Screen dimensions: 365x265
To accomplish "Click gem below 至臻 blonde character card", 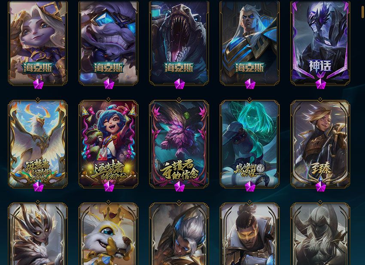I will click(320, 187).
